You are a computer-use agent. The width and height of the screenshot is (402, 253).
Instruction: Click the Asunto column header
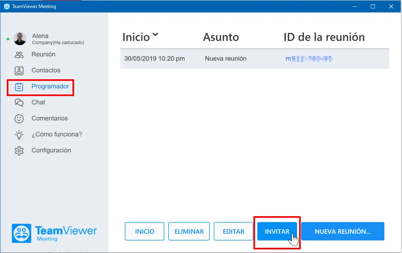[x=221, y=37]
